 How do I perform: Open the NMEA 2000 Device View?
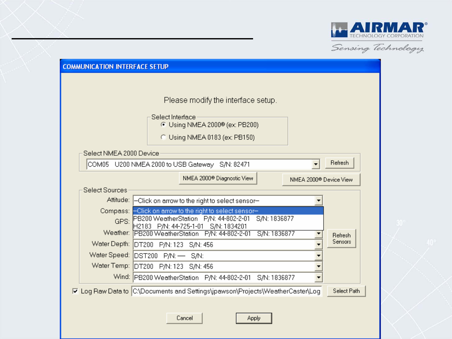point(321,180)
